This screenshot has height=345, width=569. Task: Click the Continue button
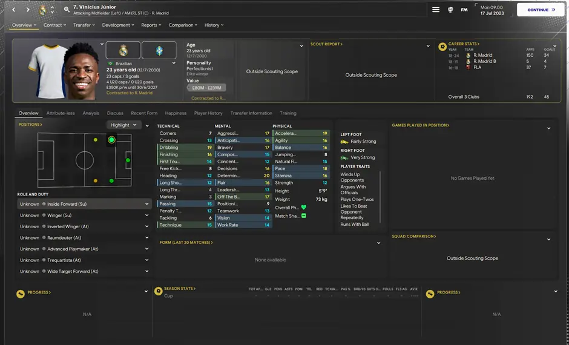click(541, 10)
